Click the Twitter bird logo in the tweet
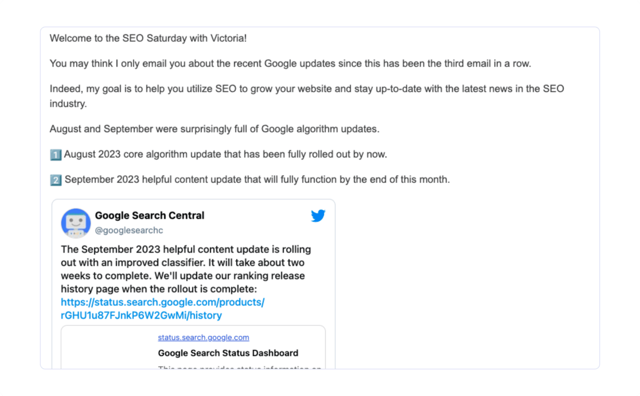Screen dimensions: 640x396 [x=318, y=216]
